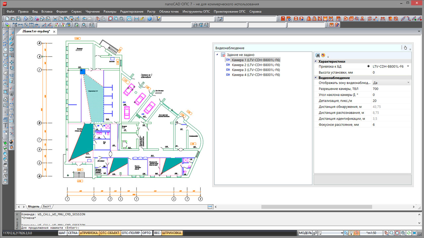Toggle ШАГ snap step mode
This screenshot has height=238, width=424.
click(x=62, y=233)
